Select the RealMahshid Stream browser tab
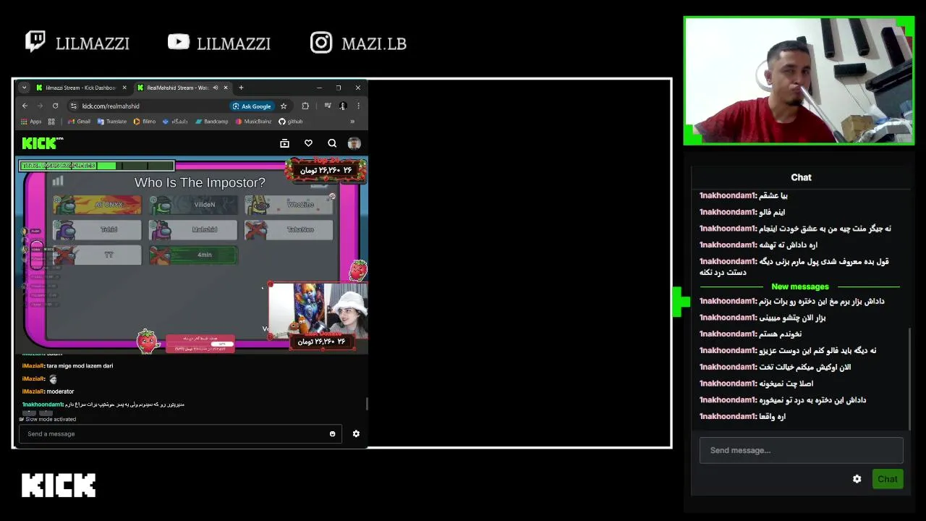926x521 pixels. (x=182, y=88)
